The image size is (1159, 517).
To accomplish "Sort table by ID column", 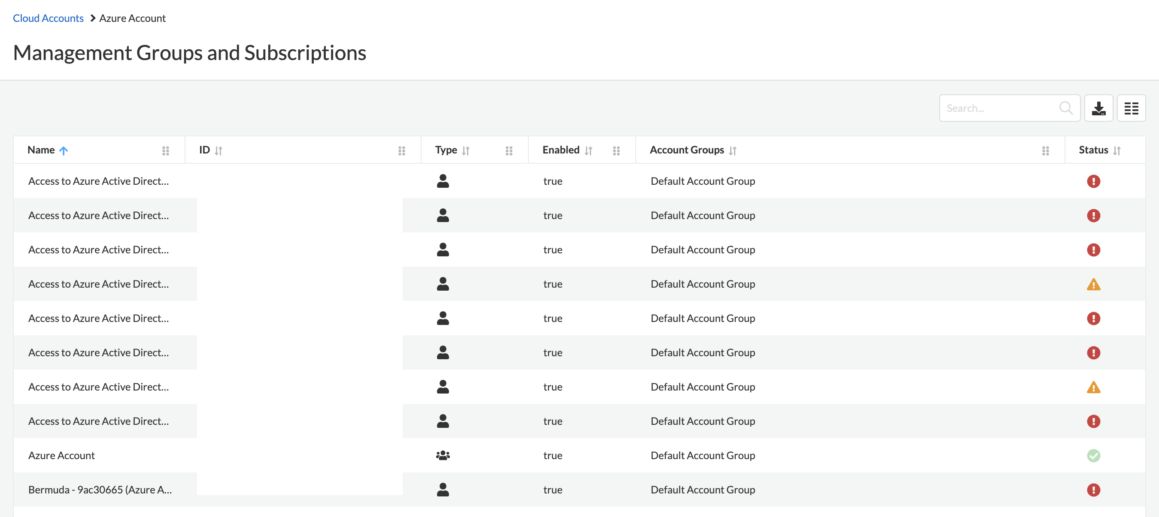I will 218,151.
